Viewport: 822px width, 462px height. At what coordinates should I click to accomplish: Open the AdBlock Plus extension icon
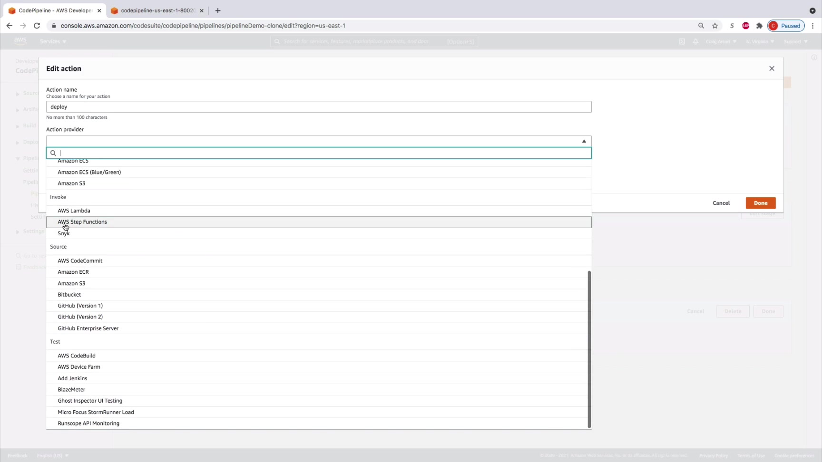point(746,26)
